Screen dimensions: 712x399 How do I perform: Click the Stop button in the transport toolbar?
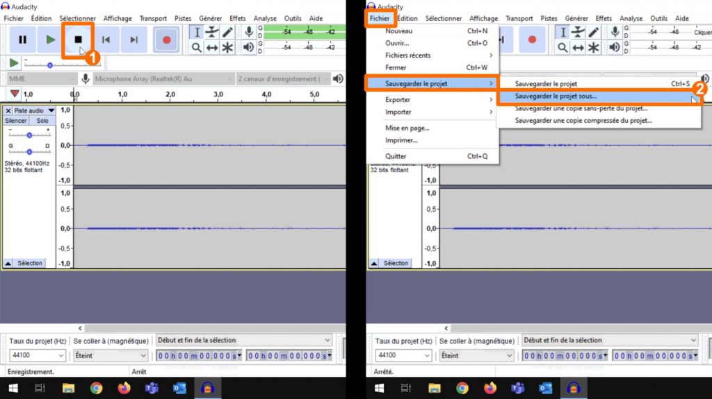coord(78,40)
